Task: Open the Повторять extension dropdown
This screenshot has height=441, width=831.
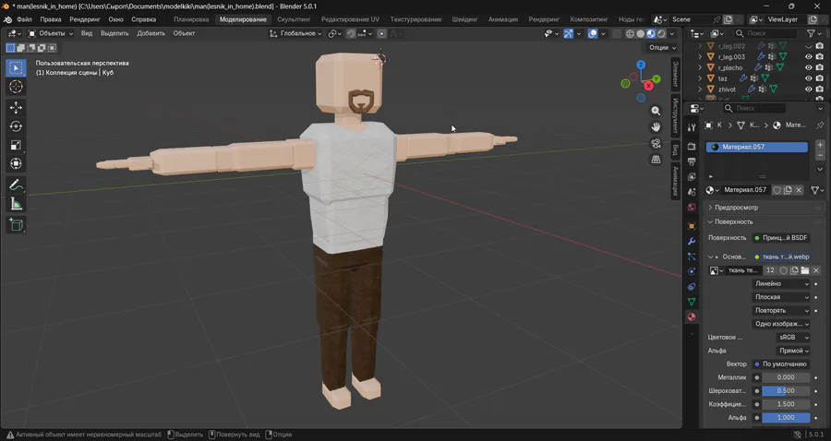Action: pyautogui.click(x=781, y=311)
